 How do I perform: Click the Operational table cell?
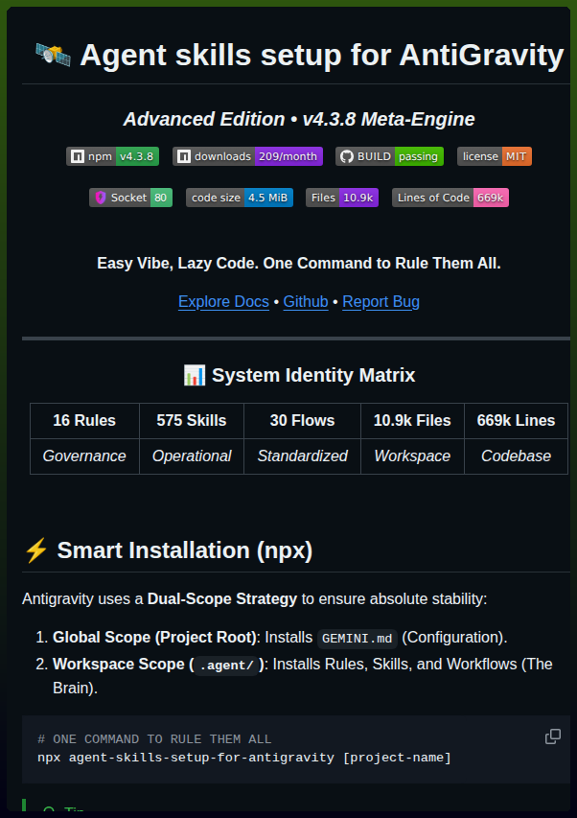[192, 456]
